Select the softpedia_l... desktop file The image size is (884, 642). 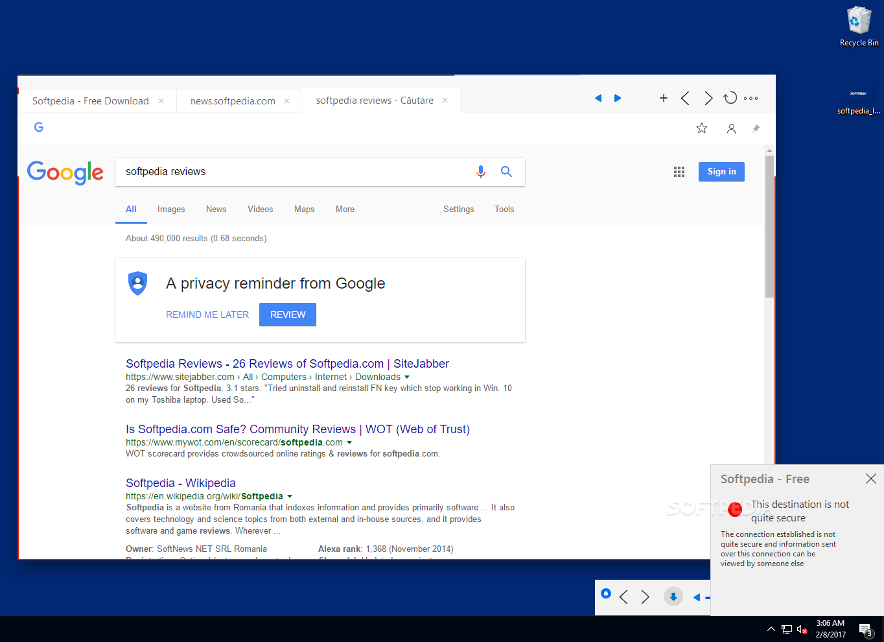pyautogui.click(x=858, y=101)
